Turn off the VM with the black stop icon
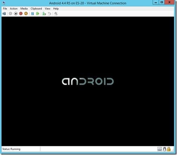Viewport: 177px width, 155px height. click(16, 14)
